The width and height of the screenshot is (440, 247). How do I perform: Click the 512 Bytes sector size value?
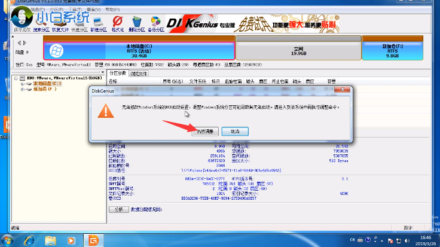339,161
